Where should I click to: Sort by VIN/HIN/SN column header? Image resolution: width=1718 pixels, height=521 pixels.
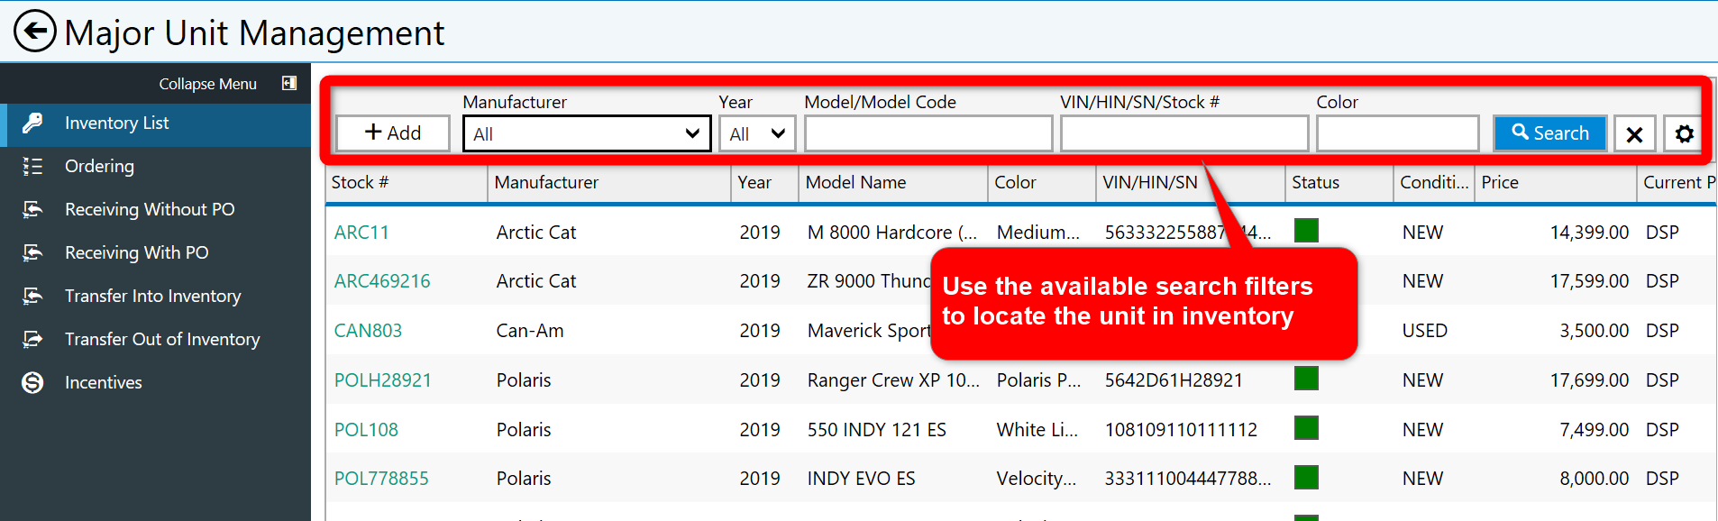coord(1190,182)
